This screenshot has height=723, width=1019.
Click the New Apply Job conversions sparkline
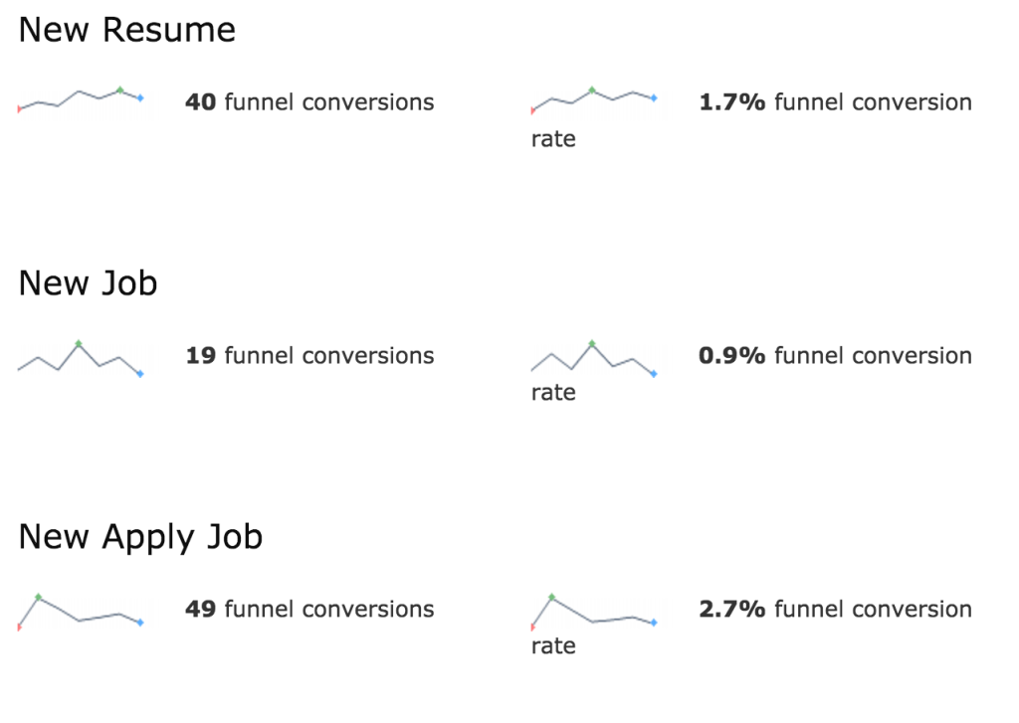pos(80,612)
